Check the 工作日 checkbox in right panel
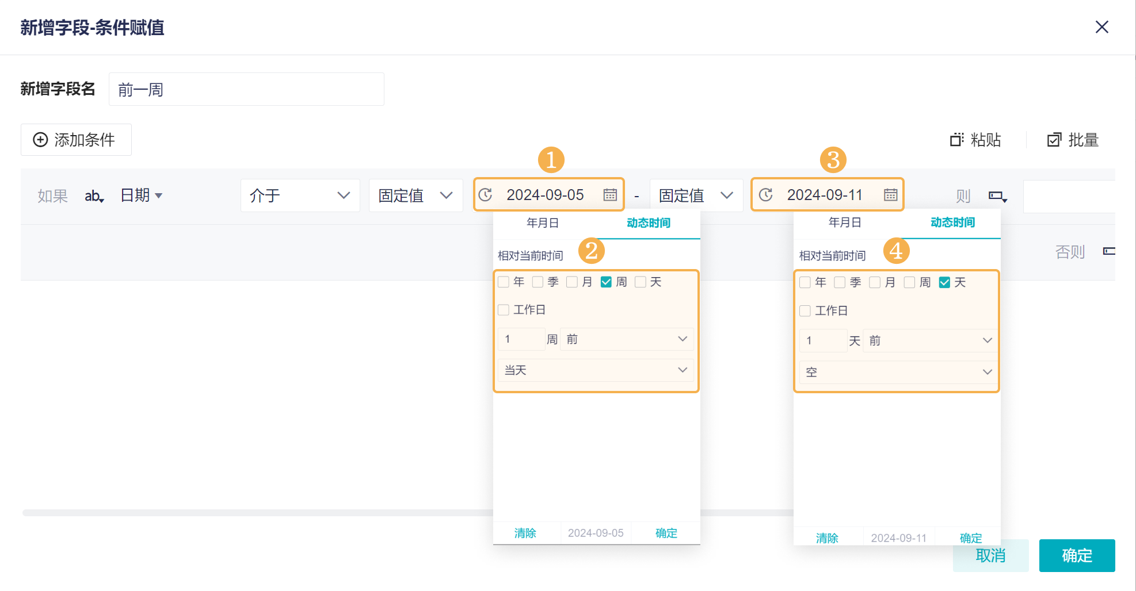The width and height of the screenshot is (1136, 591). tap(805, 311)
